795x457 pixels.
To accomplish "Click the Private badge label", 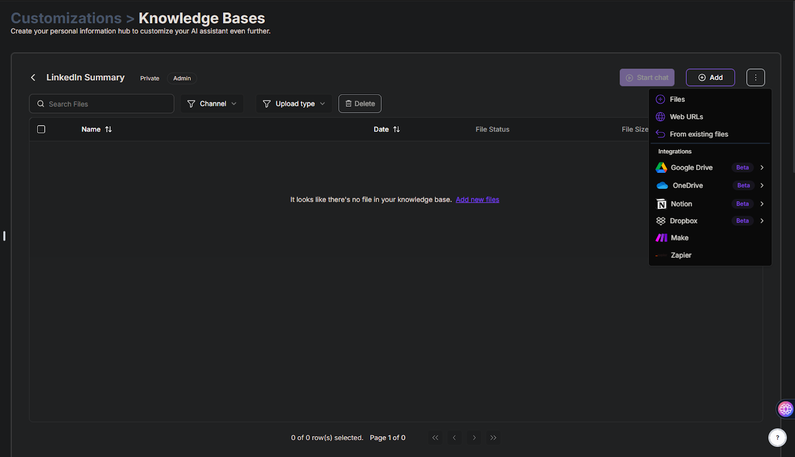I will (x=150, y=78).
